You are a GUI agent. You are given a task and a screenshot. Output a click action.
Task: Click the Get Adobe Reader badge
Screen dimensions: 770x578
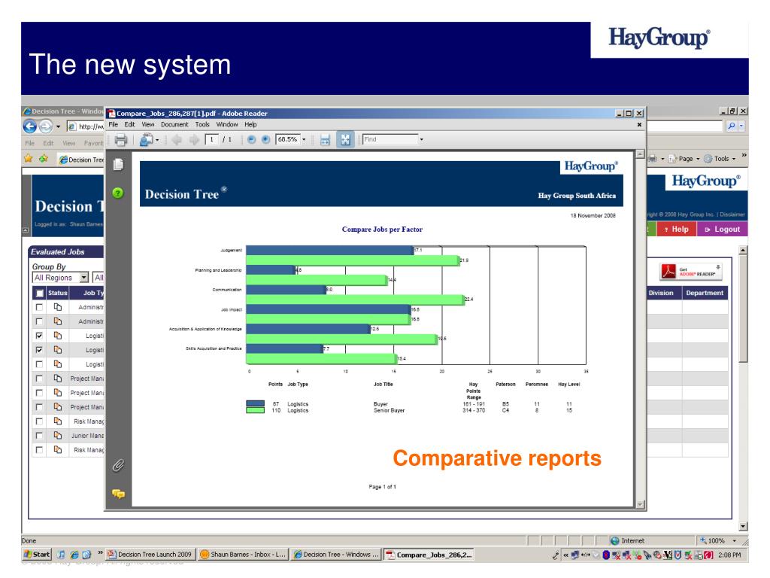(690, 271)
